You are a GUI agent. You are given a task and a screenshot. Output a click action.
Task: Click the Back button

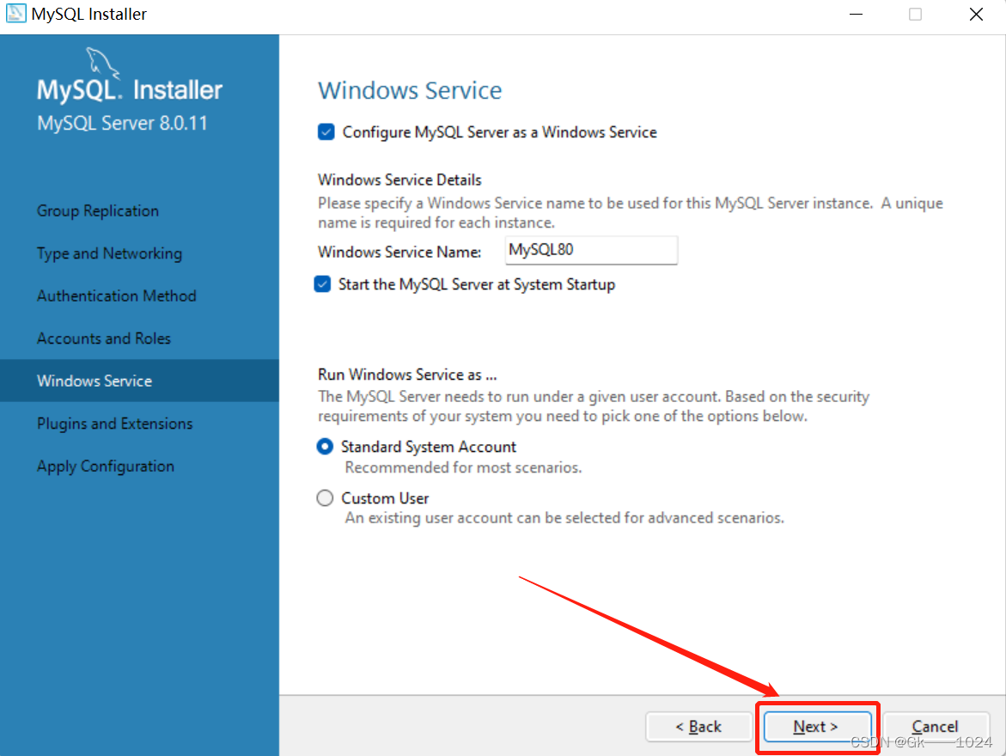point(698,727)
